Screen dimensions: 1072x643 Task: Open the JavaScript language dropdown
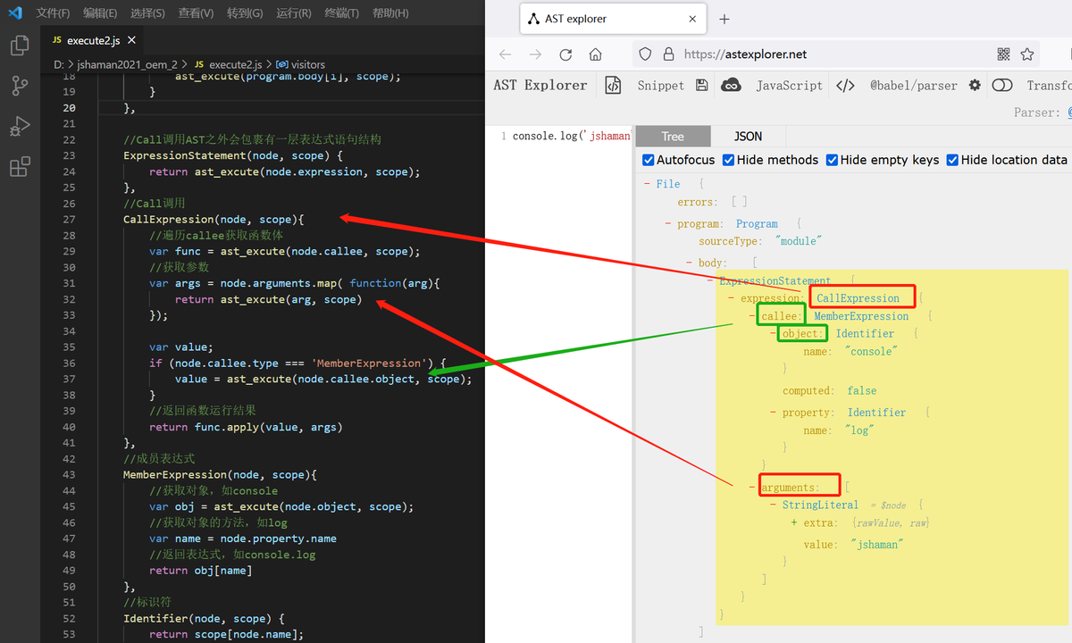(789, 86)
